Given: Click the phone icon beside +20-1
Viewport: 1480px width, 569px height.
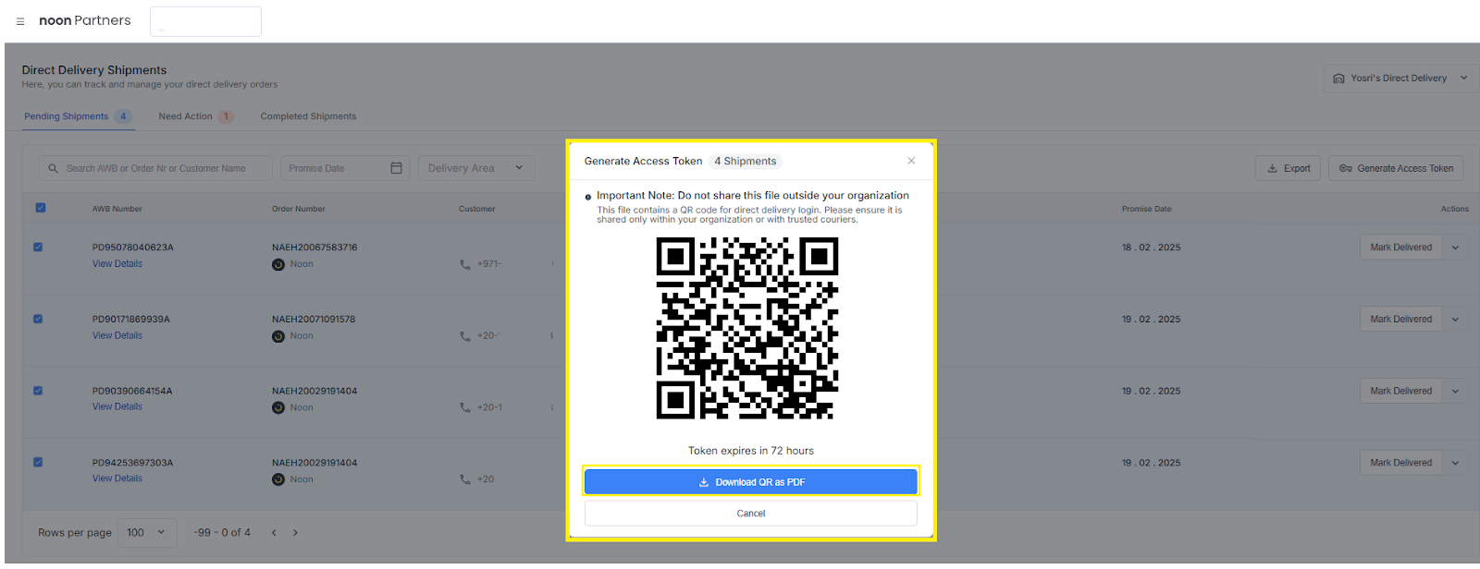Looking at the screenshot, I should pos(465,407).
